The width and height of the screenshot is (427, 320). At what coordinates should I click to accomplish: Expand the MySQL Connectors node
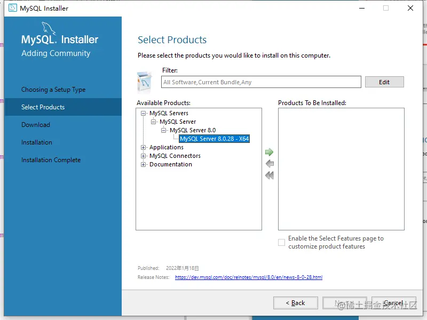[x=143, y=156]
